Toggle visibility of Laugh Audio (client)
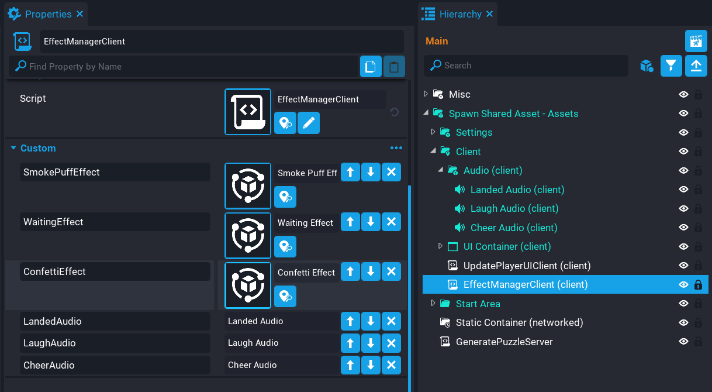This screenshot has width=712, height=392. point(683,208)
